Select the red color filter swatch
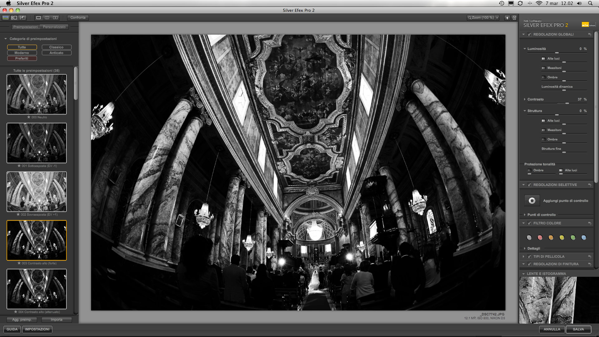This screenshot has height=337, width=599. pos(540,238)
